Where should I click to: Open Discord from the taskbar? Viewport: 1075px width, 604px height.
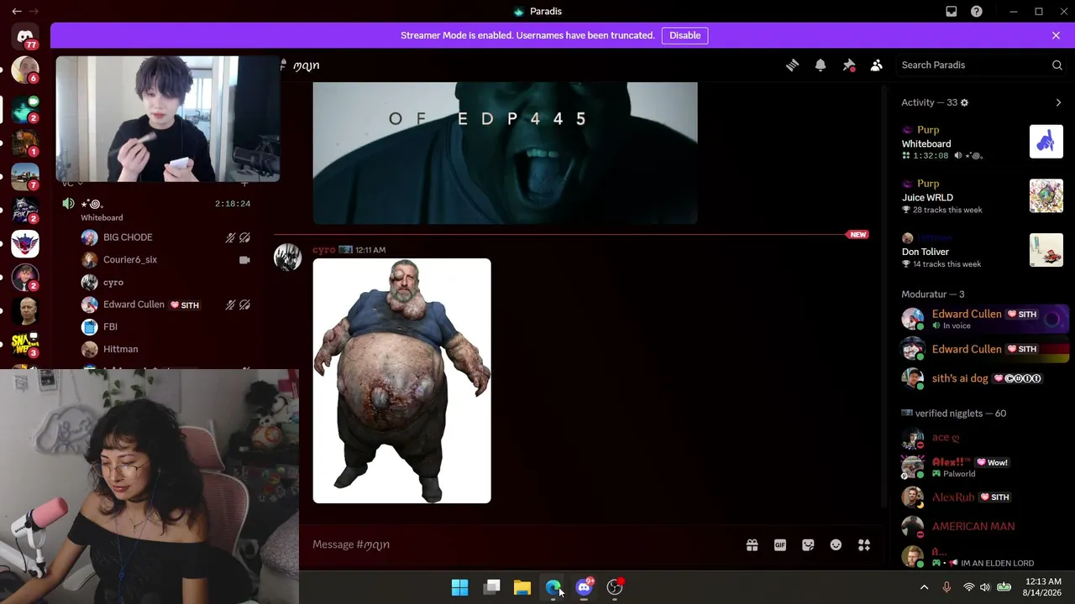[585, 587]
